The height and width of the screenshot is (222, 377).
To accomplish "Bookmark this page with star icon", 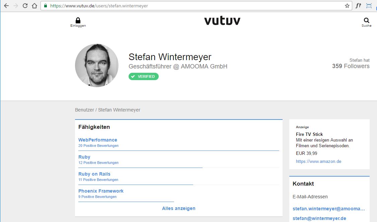I will point(347,6).
